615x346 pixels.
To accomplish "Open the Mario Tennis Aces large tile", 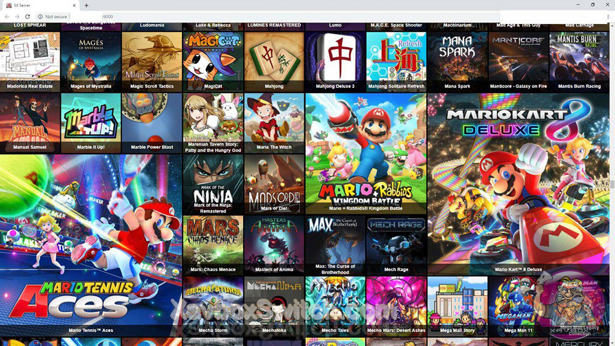I will (91, 245).
